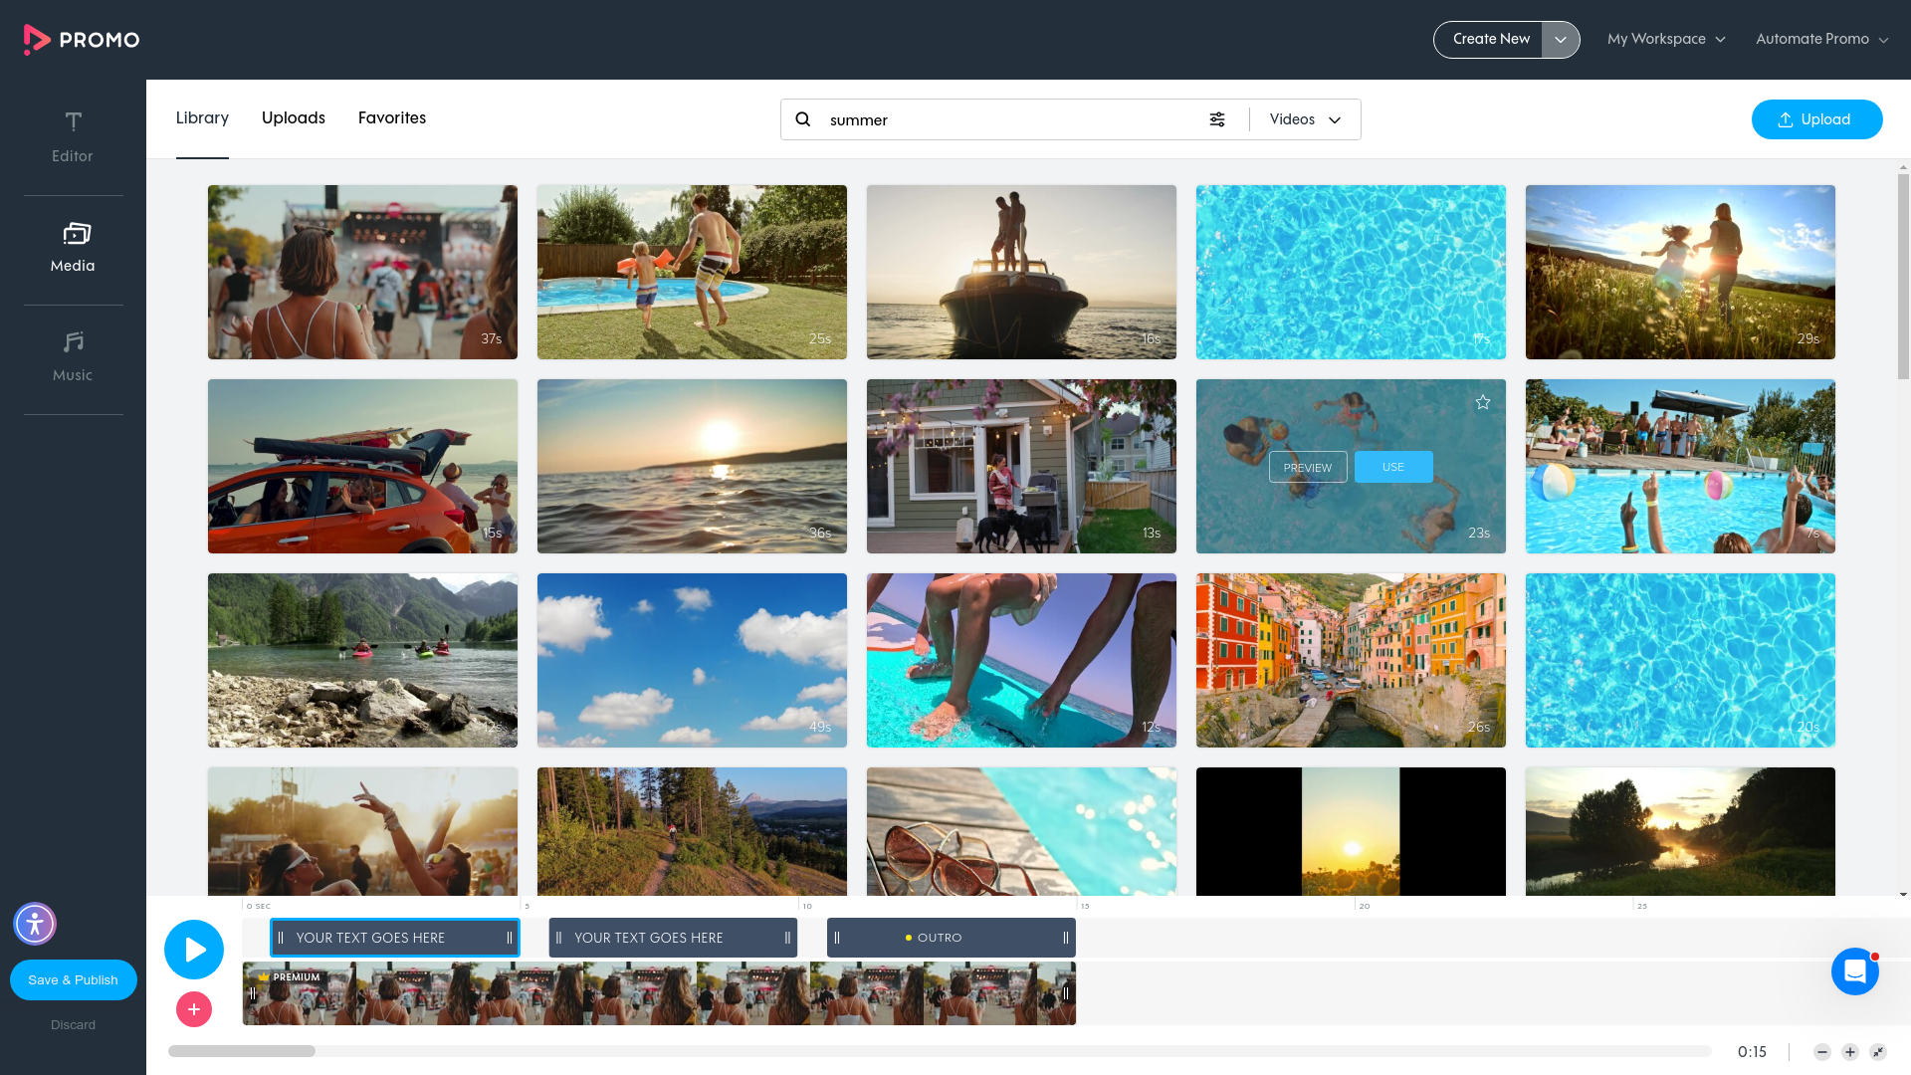This screenshot has width=1911, height=1075.
Task: Select the festival crowd video, 37s
Action: [x=362, y=272]
